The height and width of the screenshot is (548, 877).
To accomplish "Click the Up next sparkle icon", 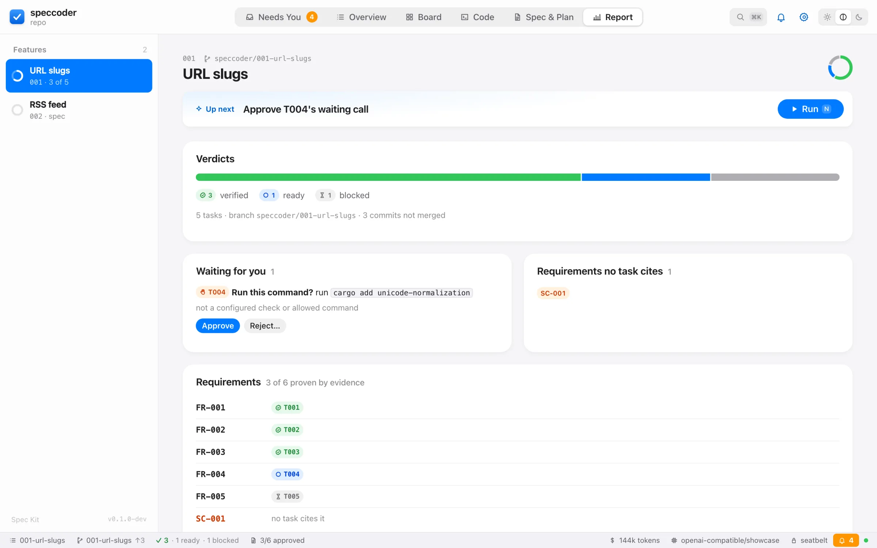I will point(199,109).
